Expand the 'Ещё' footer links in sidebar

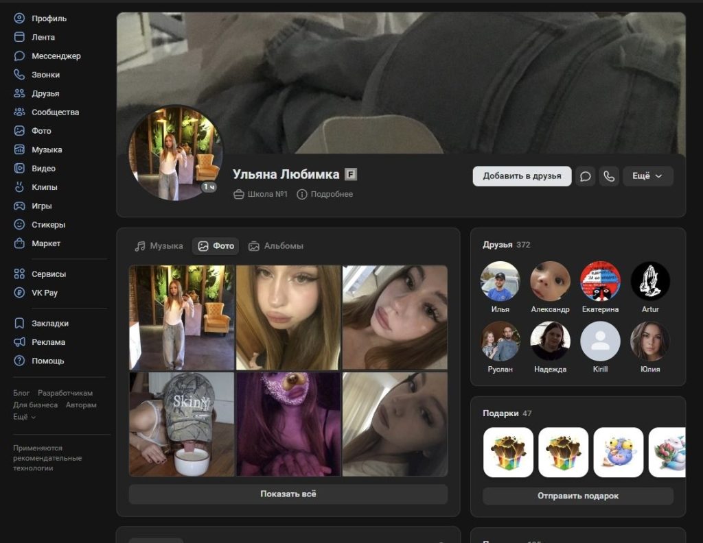point(25,417)
